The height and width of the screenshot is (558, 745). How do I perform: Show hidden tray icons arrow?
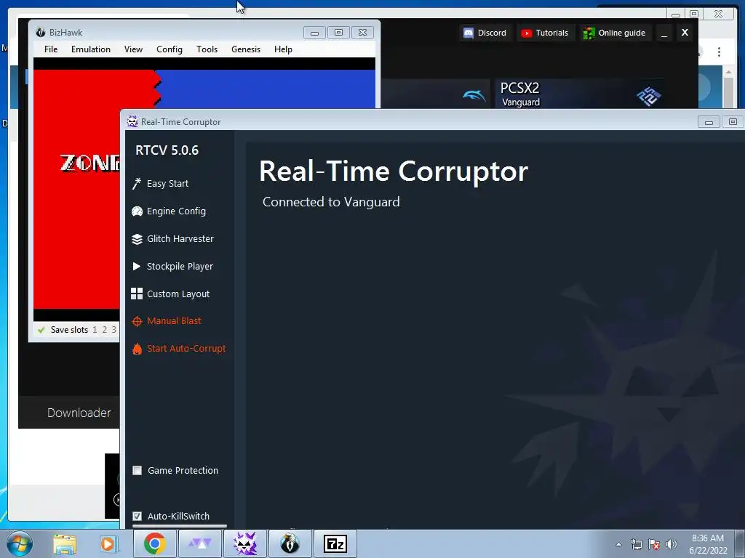point(618,544)
